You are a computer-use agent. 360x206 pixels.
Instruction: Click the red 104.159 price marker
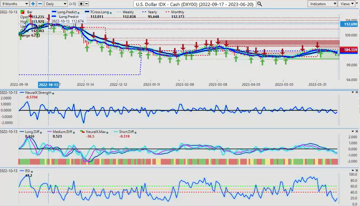[x=348, y=50]
